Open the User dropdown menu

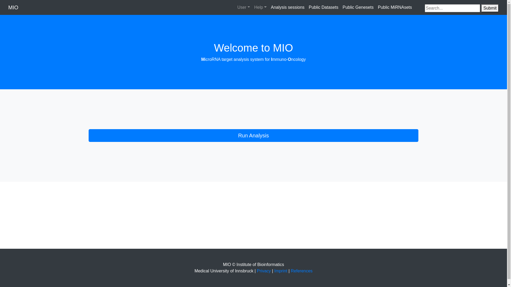(x=244, y=7)
